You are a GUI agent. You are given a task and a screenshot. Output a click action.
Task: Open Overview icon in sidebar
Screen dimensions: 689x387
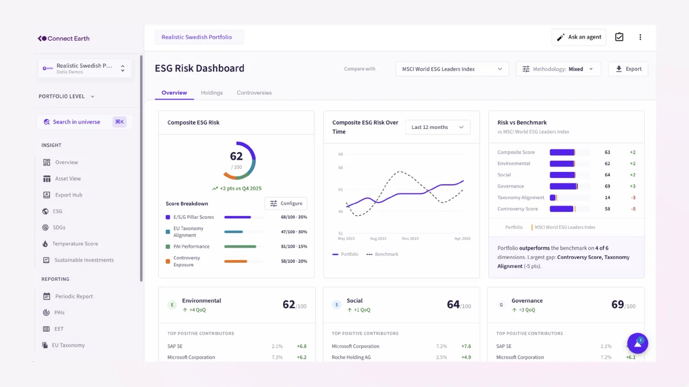tap(47, 162)
